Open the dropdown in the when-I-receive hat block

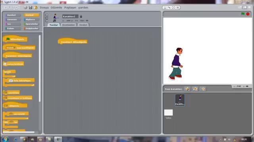6,106
